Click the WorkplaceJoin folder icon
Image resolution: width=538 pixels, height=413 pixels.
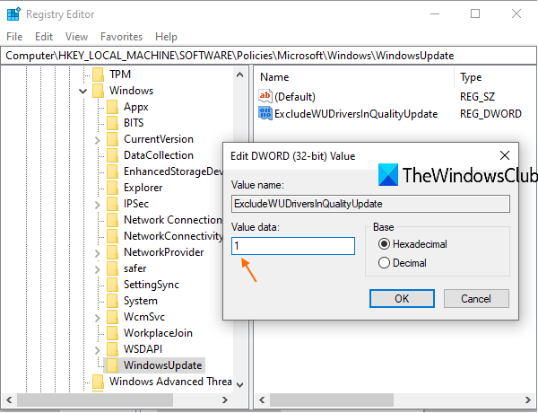tap(112, 333)
